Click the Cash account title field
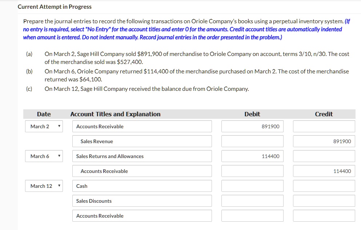Screen dimensions: 361x230 click(142, 186)
